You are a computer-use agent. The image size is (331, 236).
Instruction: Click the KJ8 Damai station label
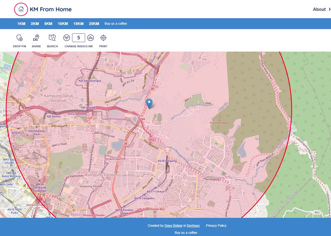point(54,117)
